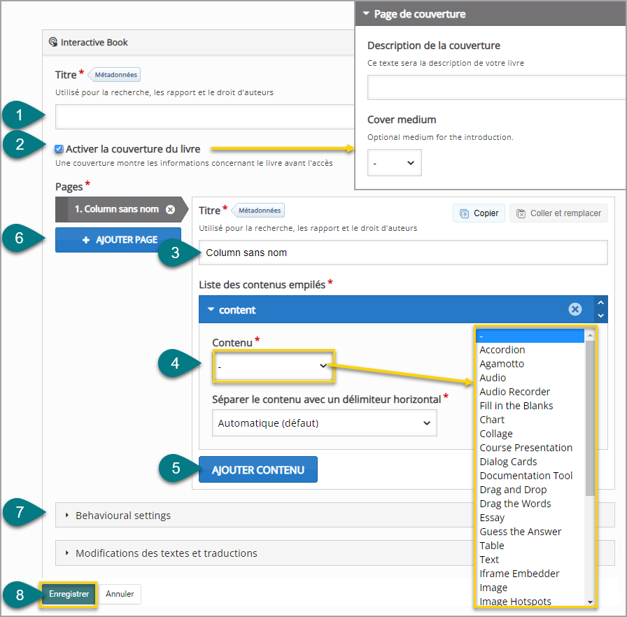This screenshot has height=617, width=627.
Task: Toggle 'Activer la couverture du livre' checkbox
Action: click(59, 149)
